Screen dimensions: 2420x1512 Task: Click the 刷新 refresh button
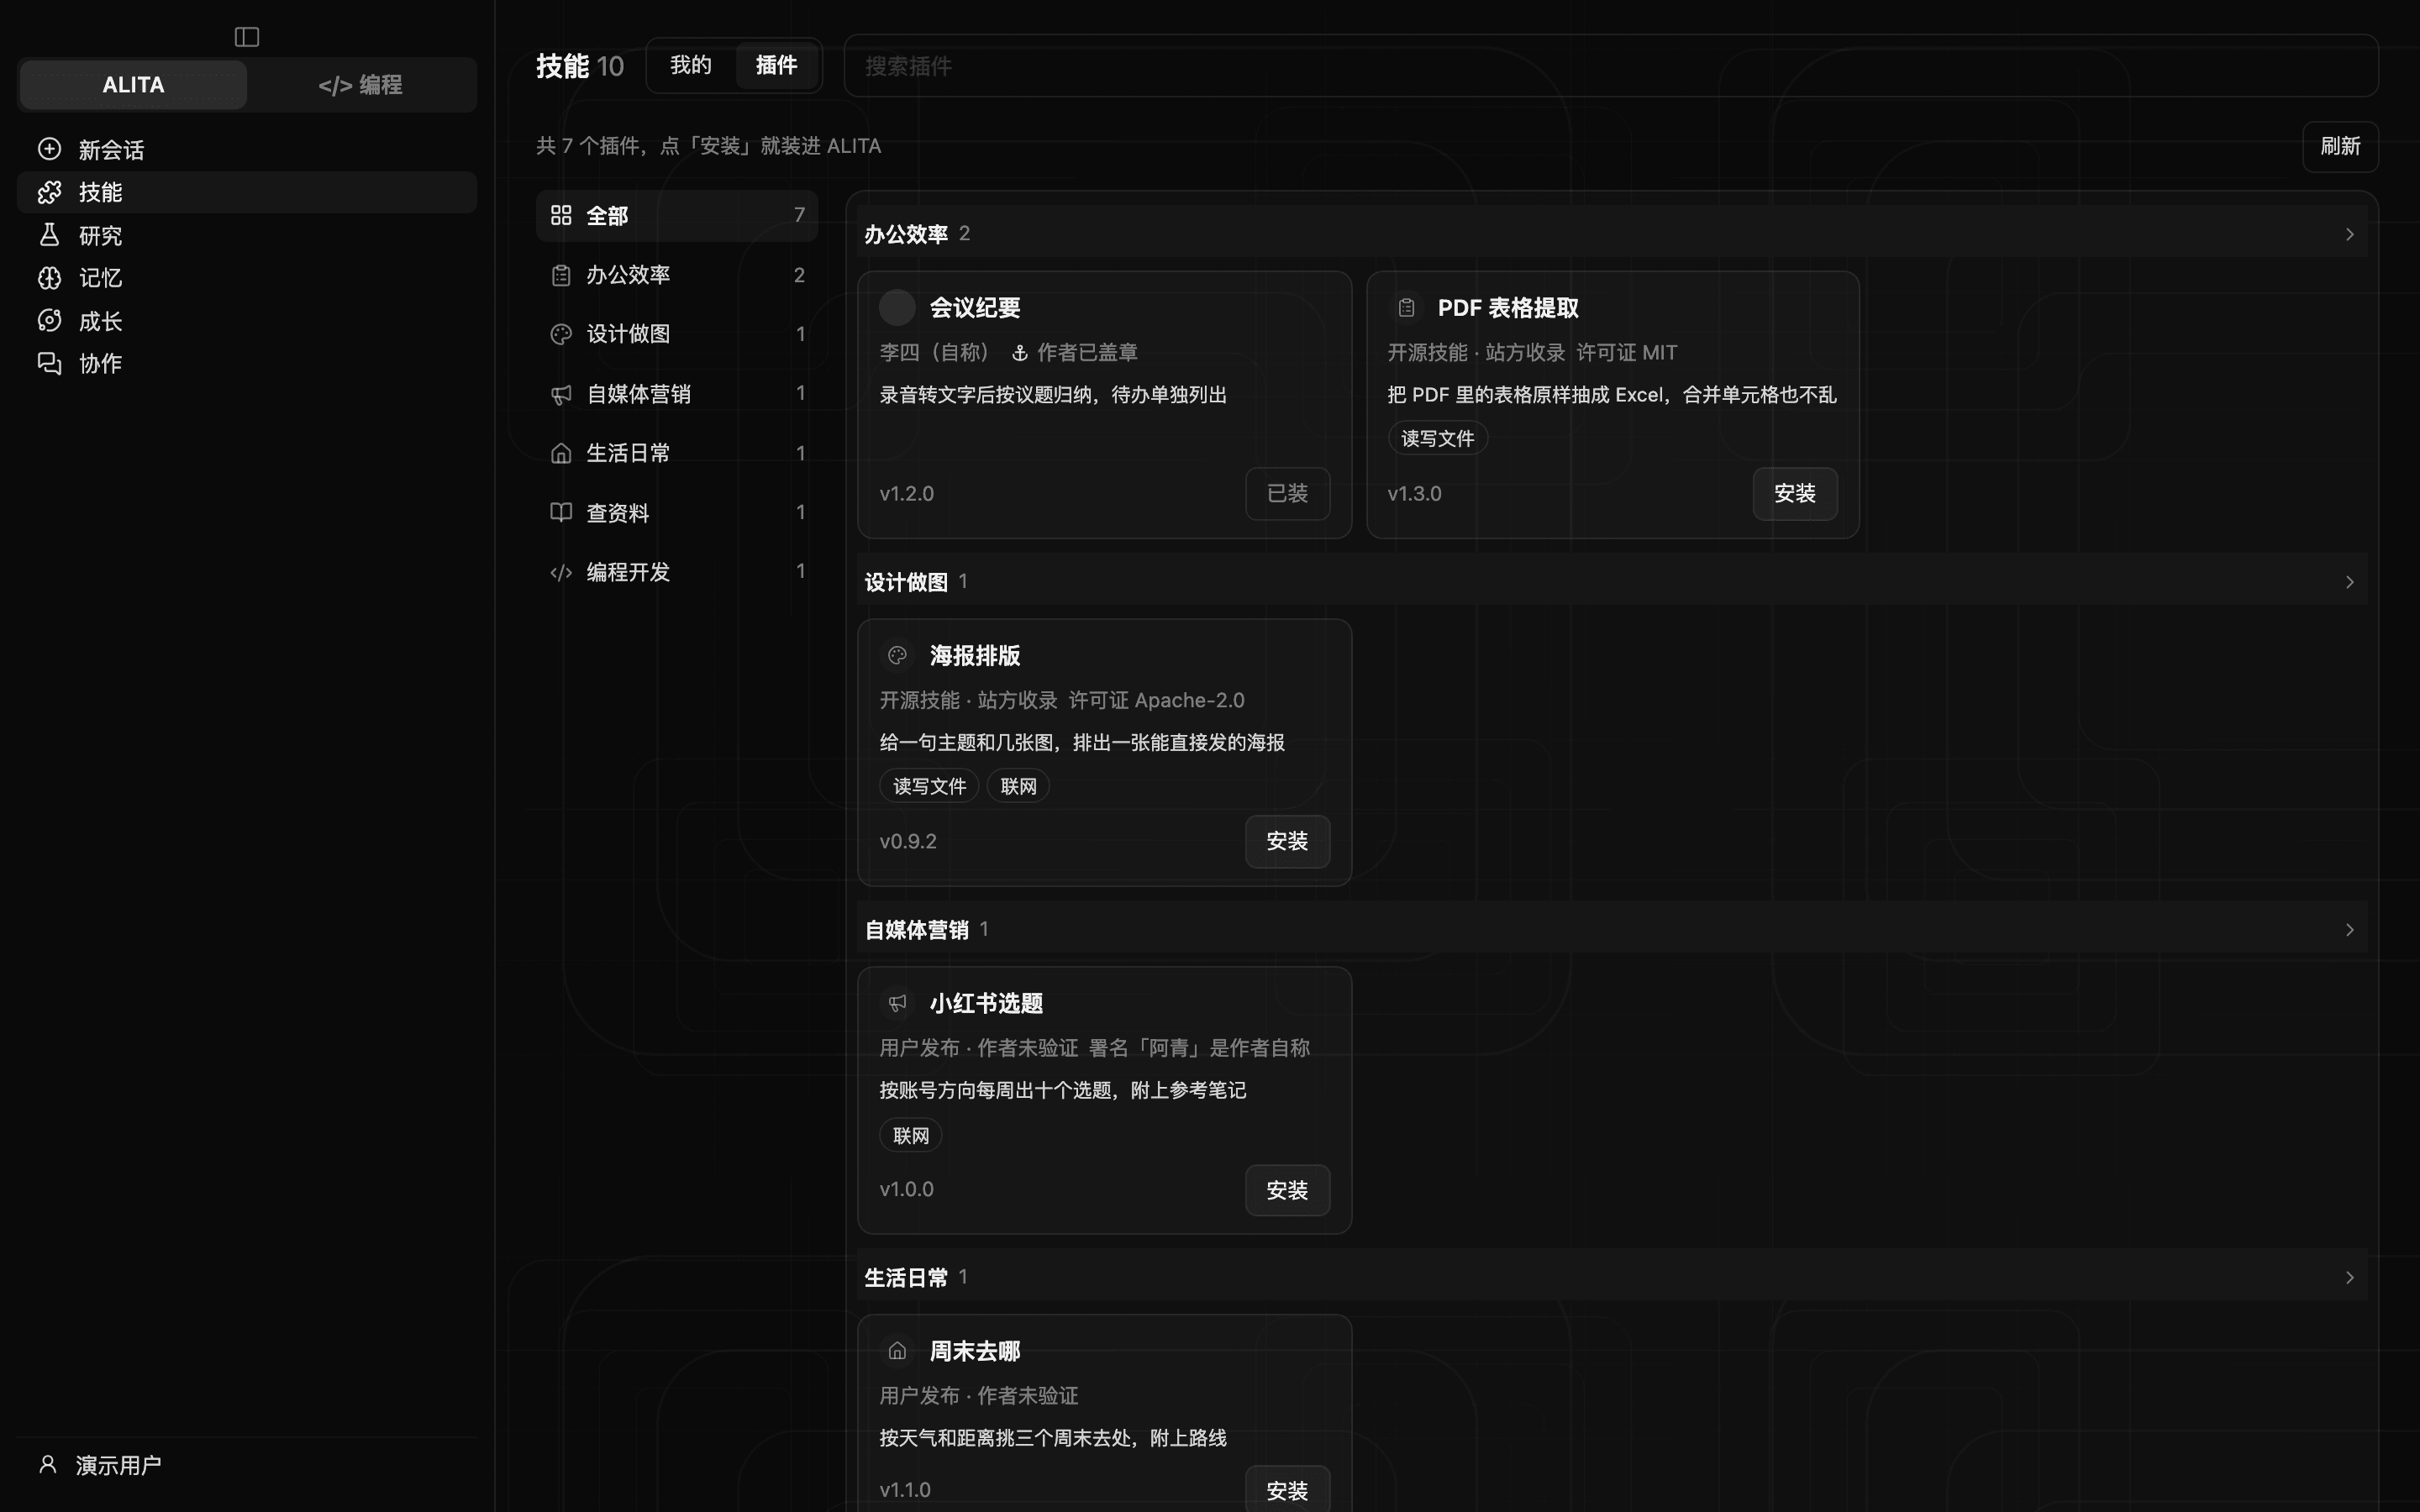click(x=2340, y=146)
